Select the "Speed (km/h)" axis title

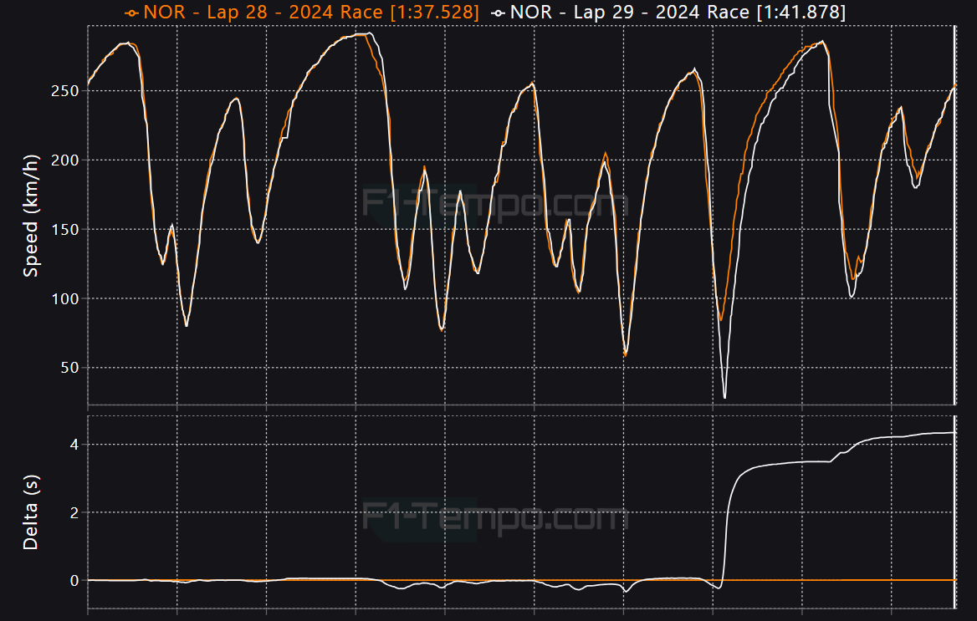(x=31, y=216)
